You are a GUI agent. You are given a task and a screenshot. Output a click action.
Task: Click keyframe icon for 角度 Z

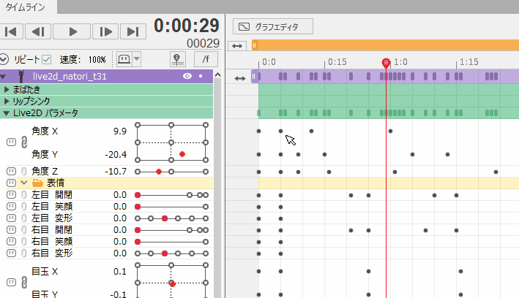(11, 171)
